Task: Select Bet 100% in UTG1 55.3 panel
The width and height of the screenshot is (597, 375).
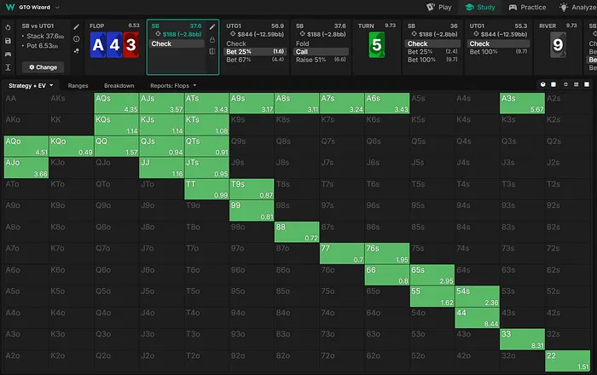Action: tap(499, 52)
